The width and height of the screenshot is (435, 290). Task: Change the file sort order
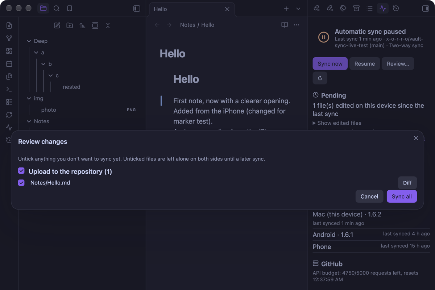pyautogui.click(x=82, y=25)
